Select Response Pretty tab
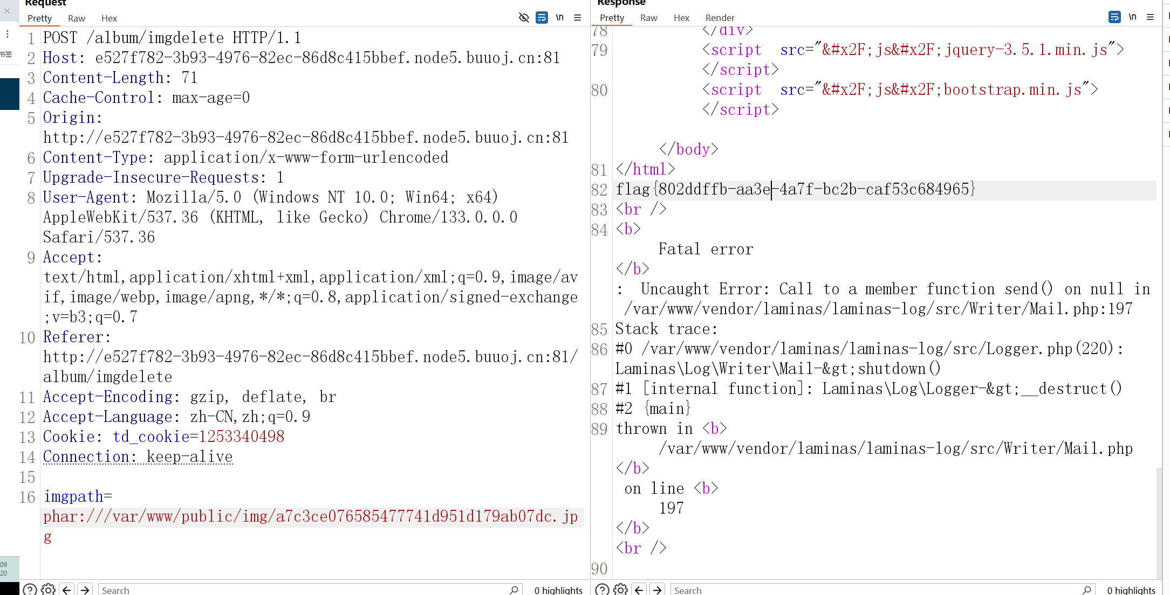 coord(612,18)
